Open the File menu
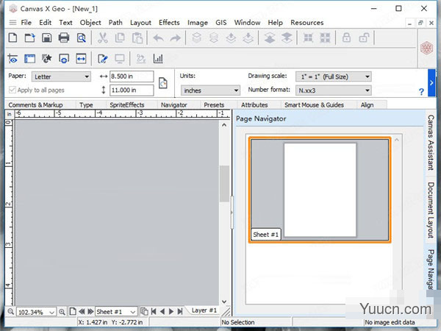 point(26,23)
